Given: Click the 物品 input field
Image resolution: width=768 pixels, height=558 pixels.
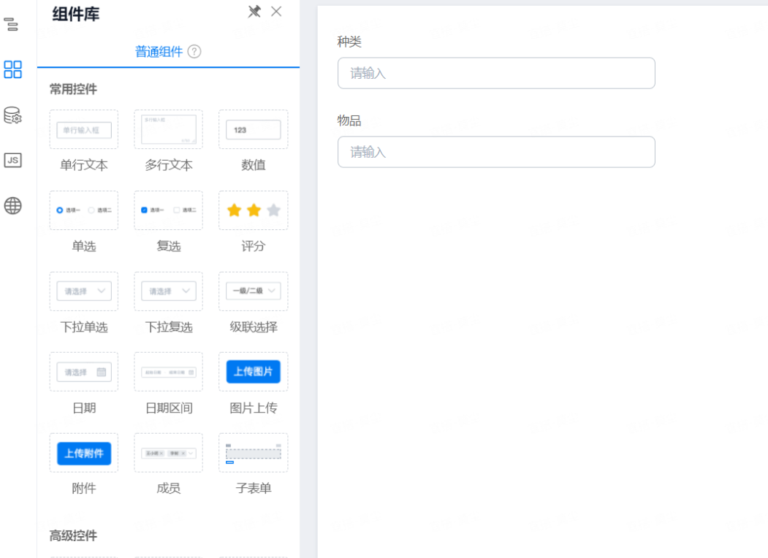Looking at the screenshot, I should [x=496, y=152].
